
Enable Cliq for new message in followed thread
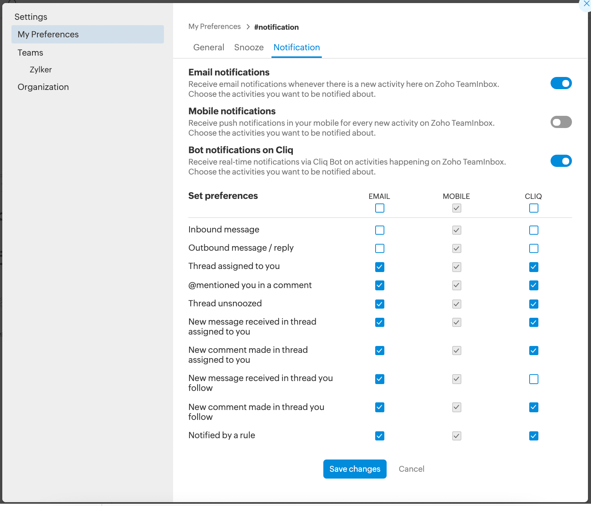[533, 379]
